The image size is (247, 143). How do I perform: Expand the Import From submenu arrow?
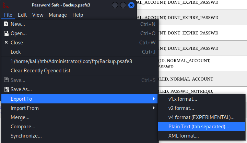click(x=154, y=108)
